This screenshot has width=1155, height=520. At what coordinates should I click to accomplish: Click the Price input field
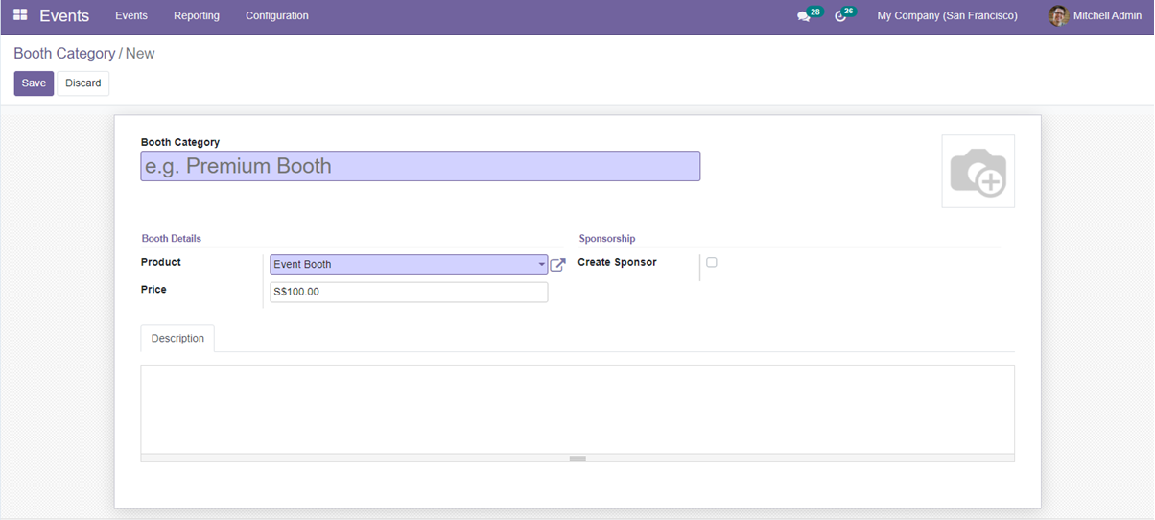point(409,292)
